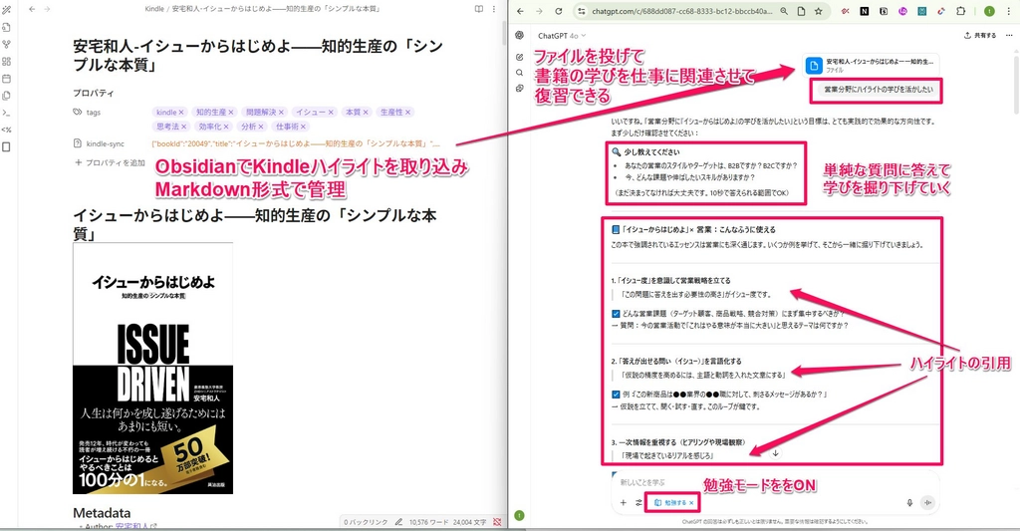
Task: Click the microphone dictation icon
Action: [909, 502]
